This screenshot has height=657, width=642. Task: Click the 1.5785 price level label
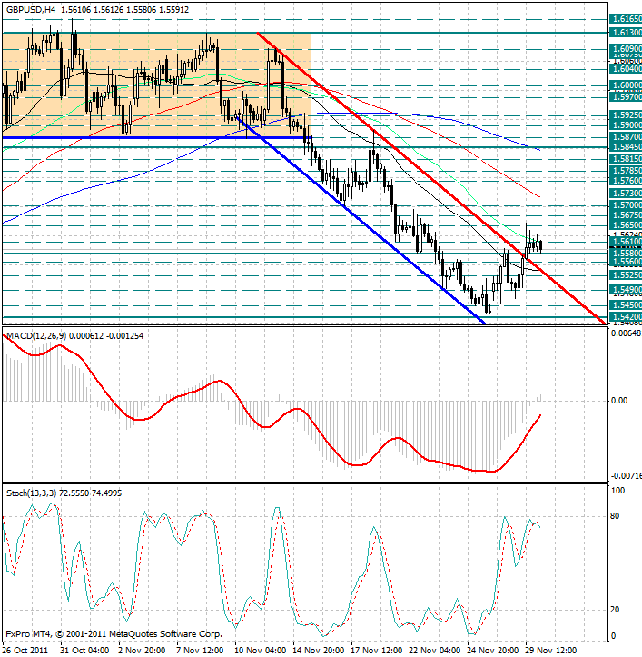tap(626, 171)
